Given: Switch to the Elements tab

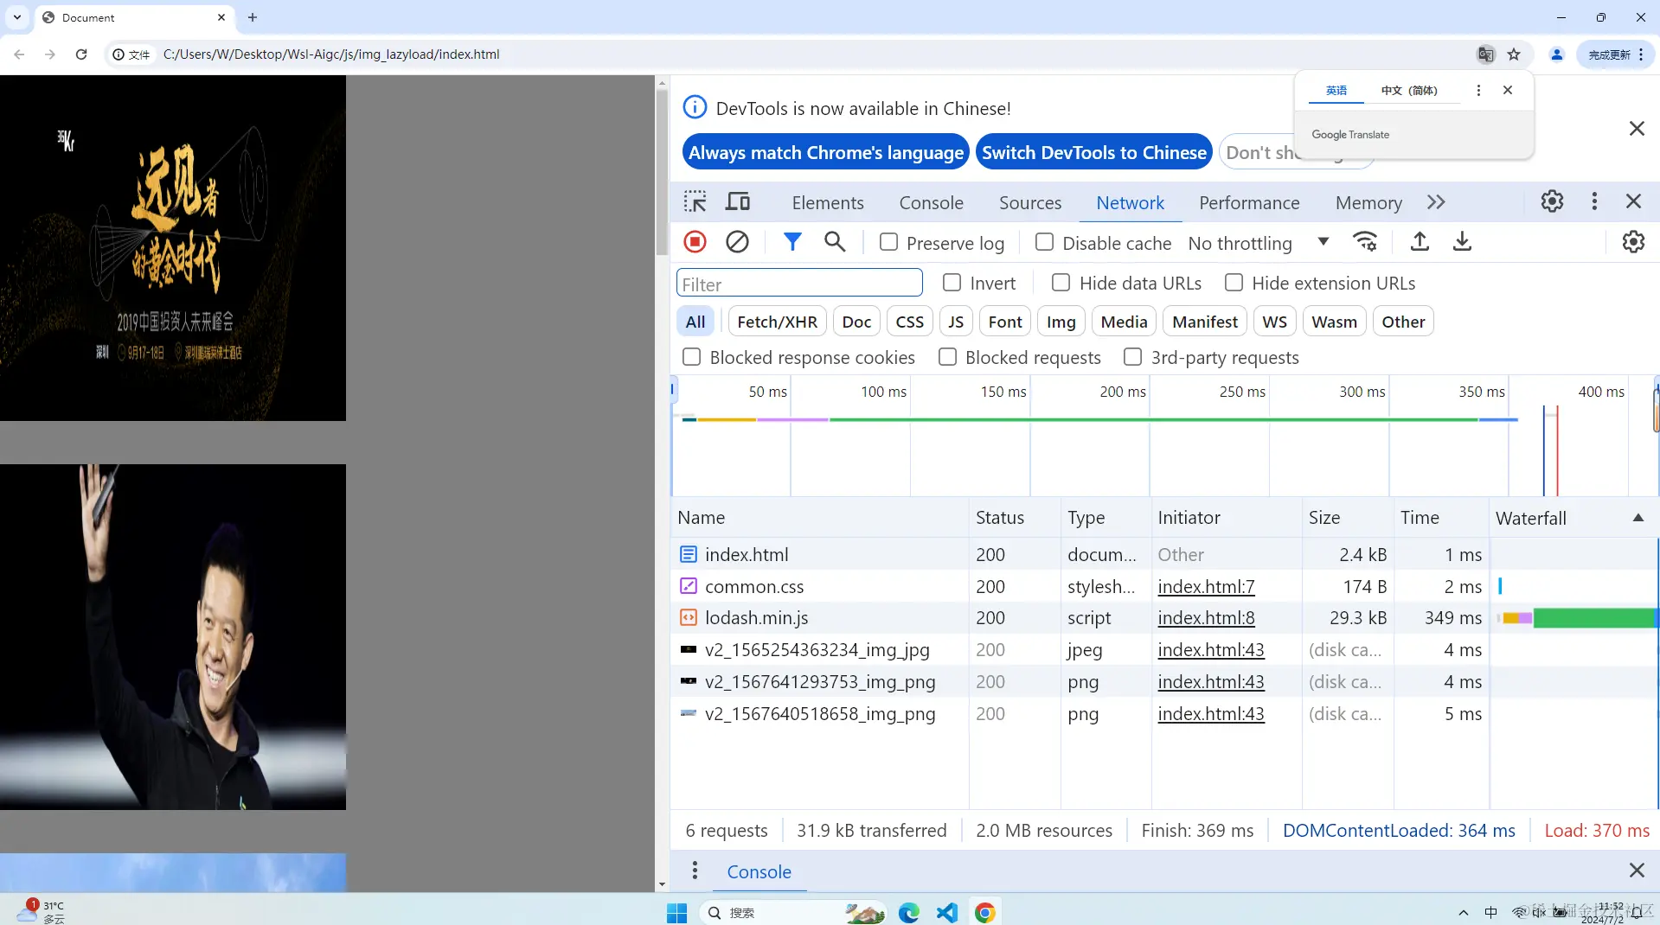Looking at the screenshot, I should point(828,202).
